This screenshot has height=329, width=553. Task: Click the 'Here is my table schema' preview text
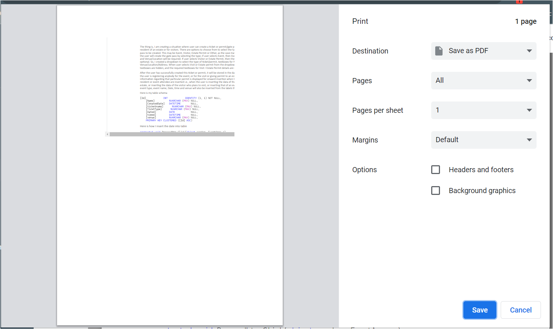pos(154,93)
